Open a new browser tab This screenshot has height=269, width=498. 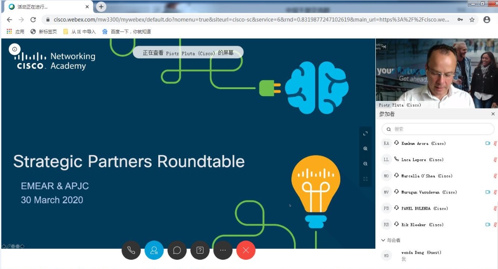pyautogui.click(x=101, y=6)
